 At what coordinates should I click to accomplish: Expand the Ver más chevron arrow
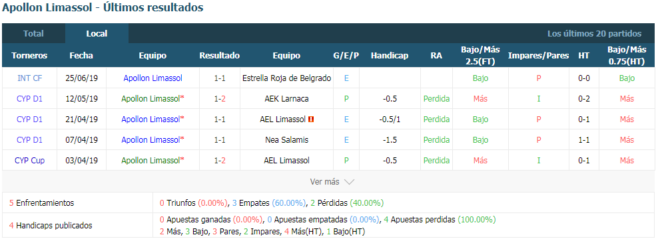pos(349,182)
